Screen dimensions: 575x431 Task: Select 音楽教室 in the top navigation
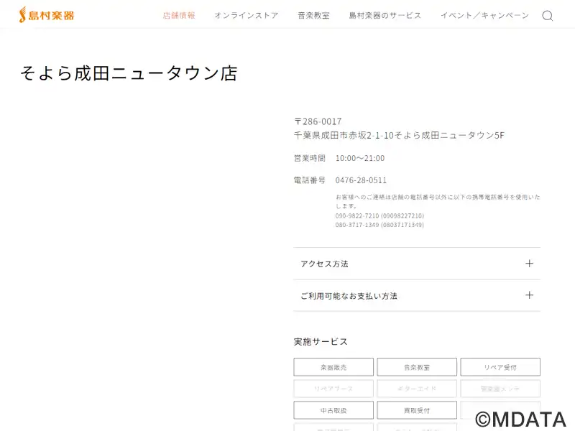pyautogui.click(x=313, y=15)
